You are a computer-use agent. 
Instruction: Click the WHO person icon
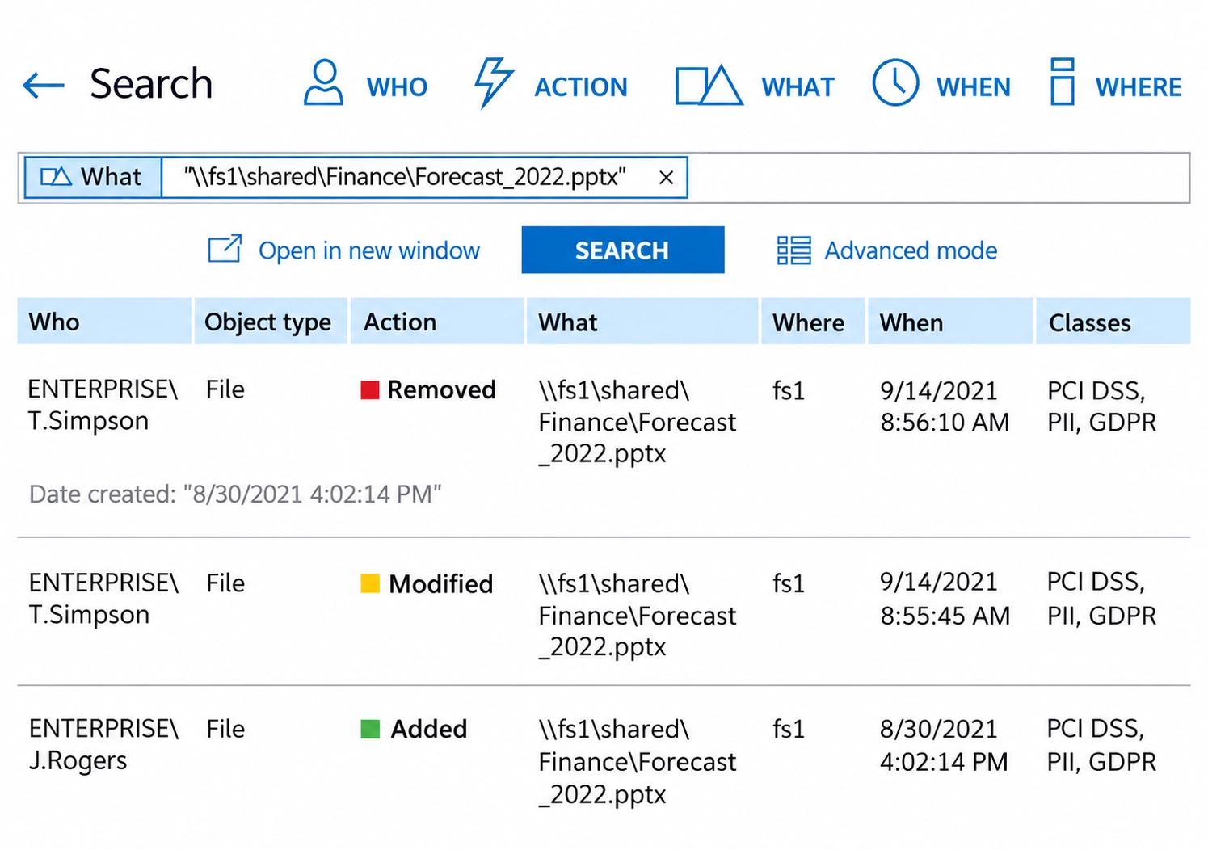pyautogui.click(x=323, y=82)
